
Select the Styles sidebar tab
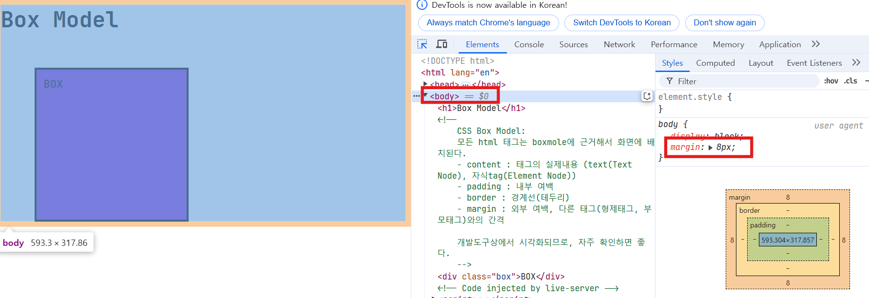coord(672,63)
